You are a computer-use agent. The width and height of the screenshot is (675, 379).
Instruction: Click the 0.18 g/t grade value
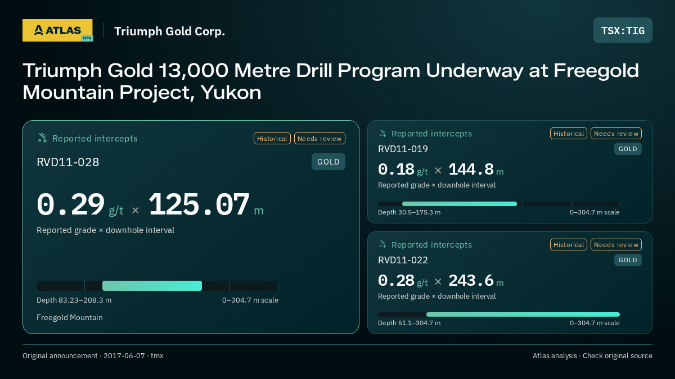click(403, 170)
